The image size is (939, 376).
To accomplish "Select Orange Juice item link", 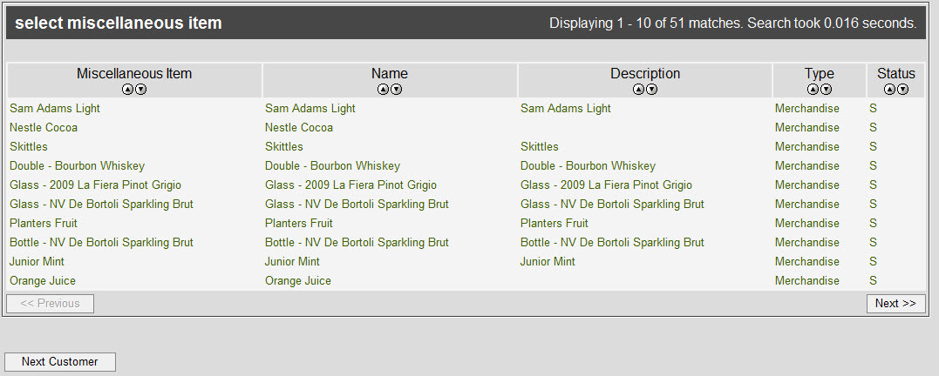I will (43, 280).
